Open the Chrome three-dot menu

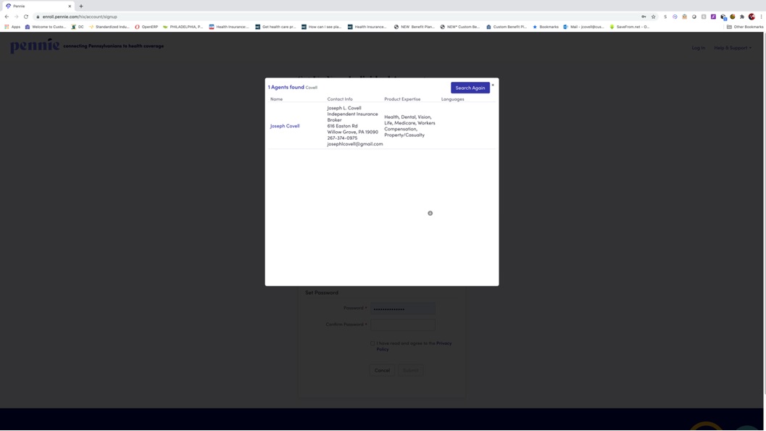761,17
